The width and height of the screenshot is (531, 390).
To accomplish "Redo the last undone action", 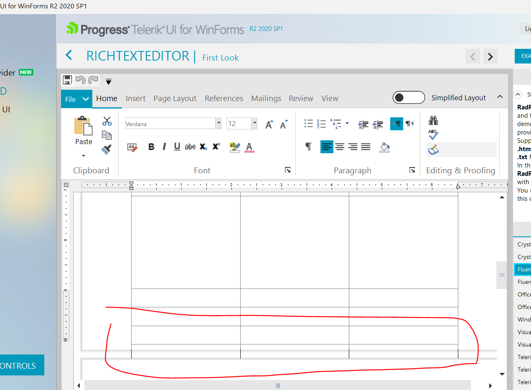I will [93, 80].
